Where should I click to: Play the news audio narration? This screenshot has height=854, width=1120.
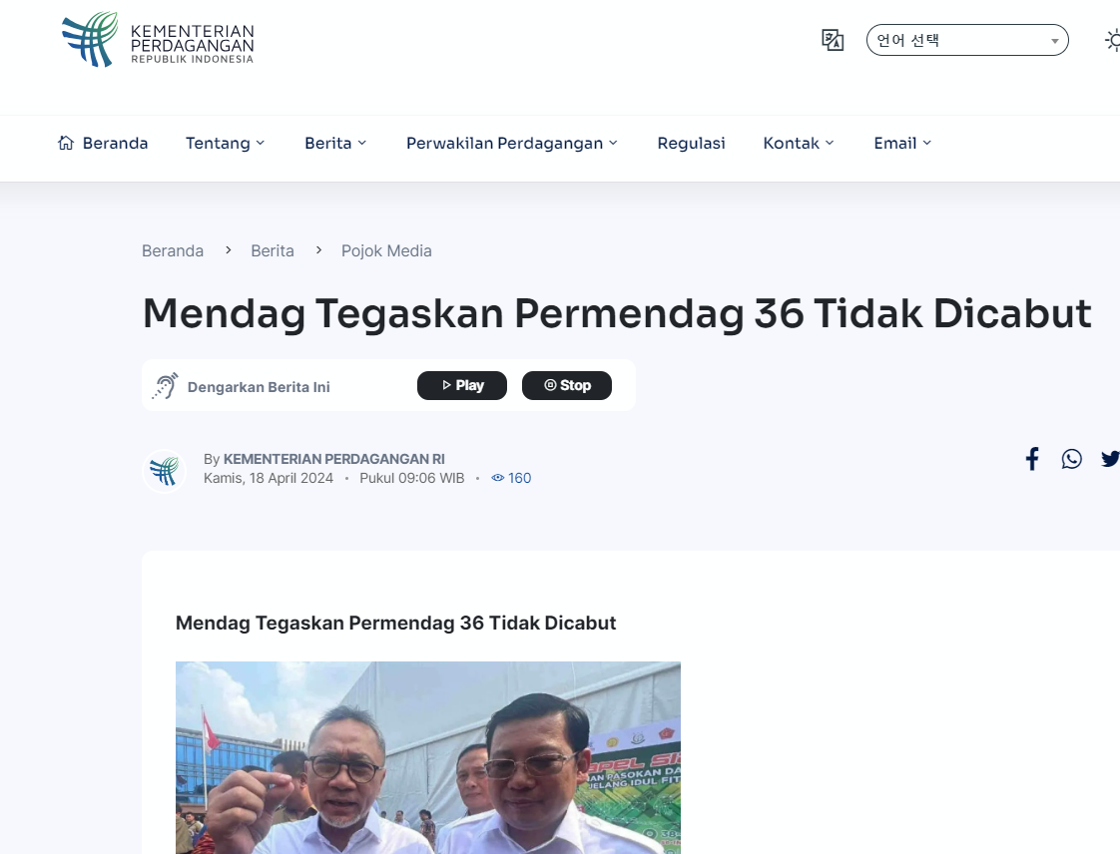point(462,385)
